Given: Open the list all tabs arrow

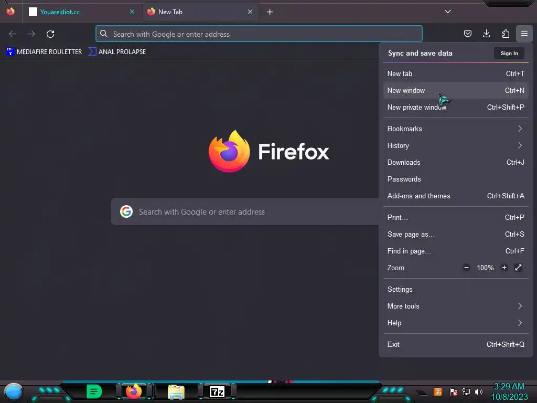Looking at the screenshot, I should (x=448, y=12).
